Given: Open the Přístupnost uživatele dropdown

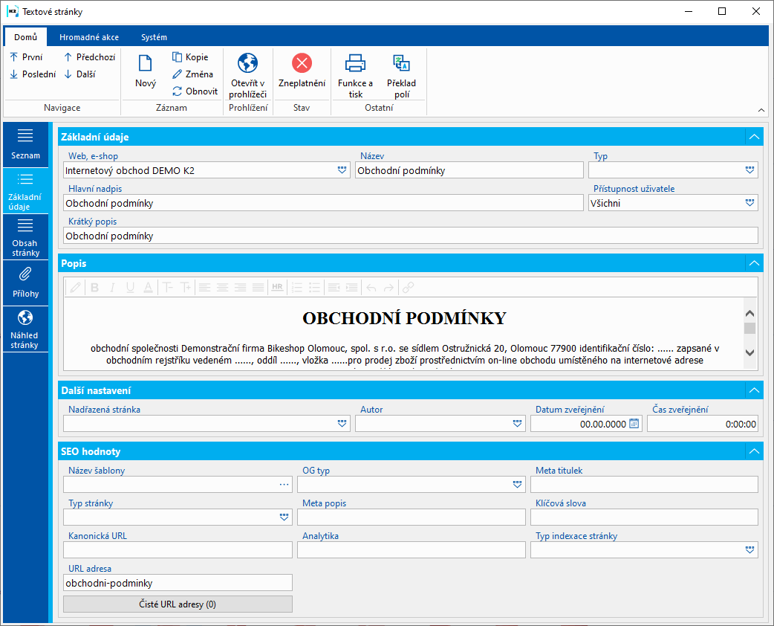Looking at the screenshot, I should coord(749,203).
